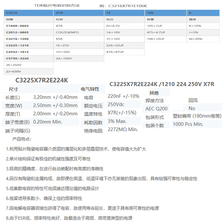Click the K=10% cell
The height and width of the screenshot is (223, 223).
tap(203, 26)
